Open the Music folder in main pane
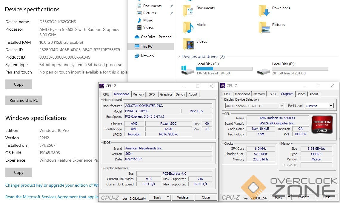The height and width of the screenshot is (203, 340). pos(188,27)
